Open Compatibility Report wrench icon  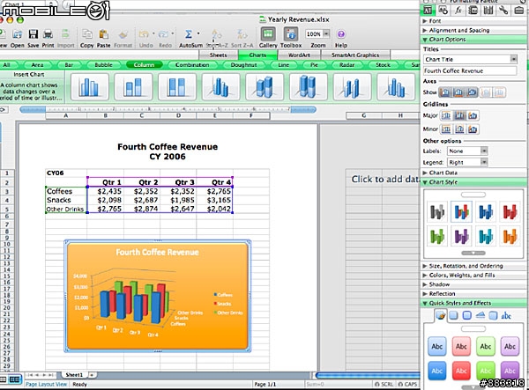point(503,10)
